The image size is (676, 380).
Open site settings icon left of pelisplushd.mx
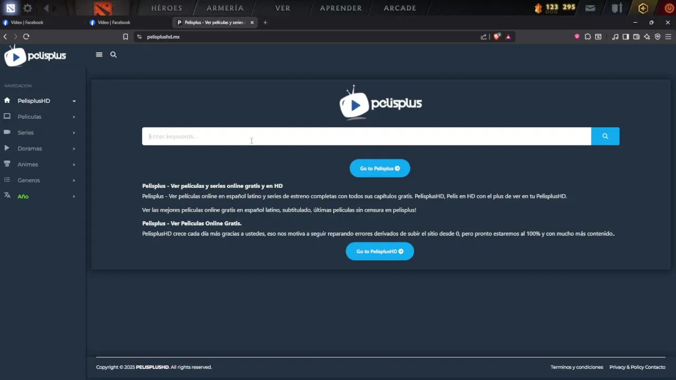coord(139,37)
